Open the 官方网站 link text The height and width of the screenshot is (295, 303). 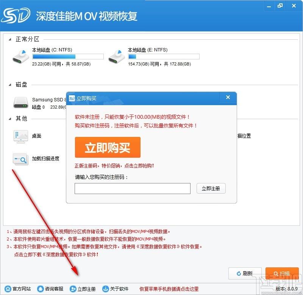click(22, 289)
